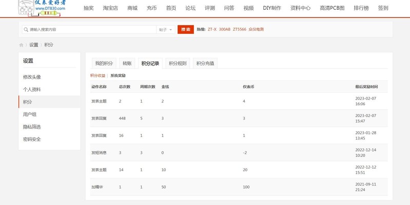Screen dimensions: 410x205
Task: Switch to the 积分充值 tab
Action: click(x=205, y=63)
